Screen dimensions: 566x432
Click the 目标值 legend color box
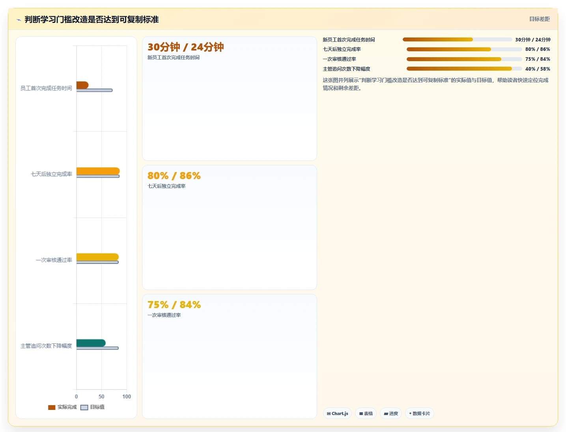84,408
